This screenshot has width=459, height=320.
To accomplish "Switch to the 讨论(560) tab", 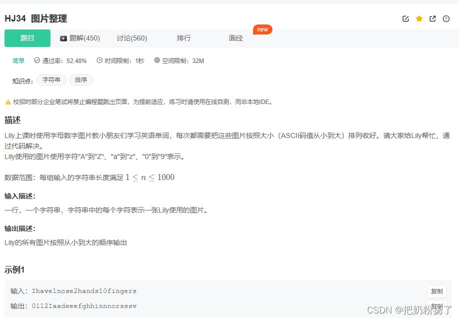I will [x=131, y=38].
